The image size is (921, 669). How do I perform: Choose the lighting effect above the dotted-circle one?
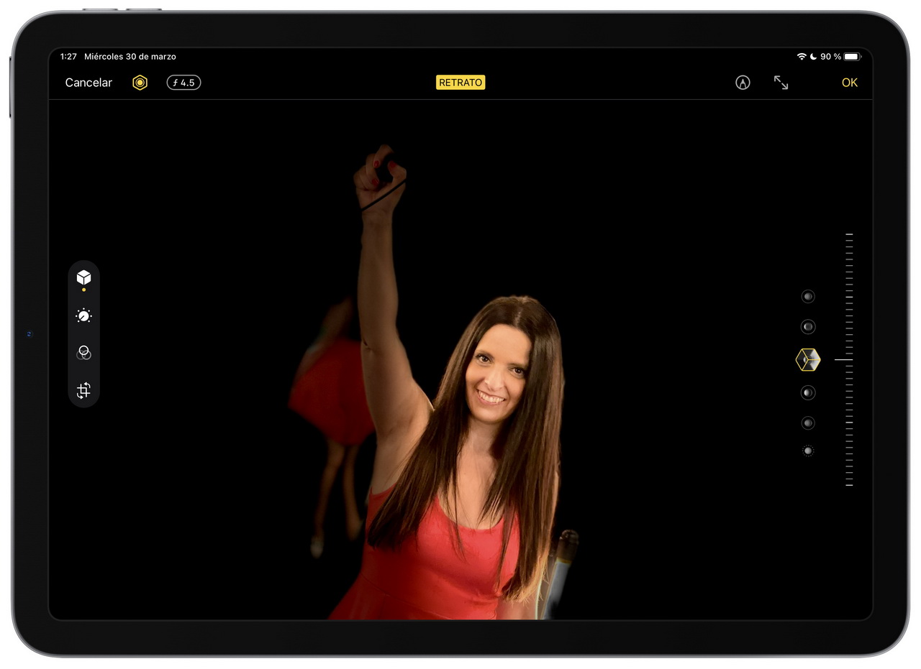[808, 423]
